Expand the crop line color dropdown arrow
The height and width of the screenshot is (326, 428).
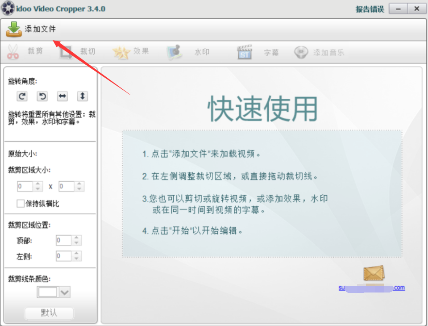(65, 292)
